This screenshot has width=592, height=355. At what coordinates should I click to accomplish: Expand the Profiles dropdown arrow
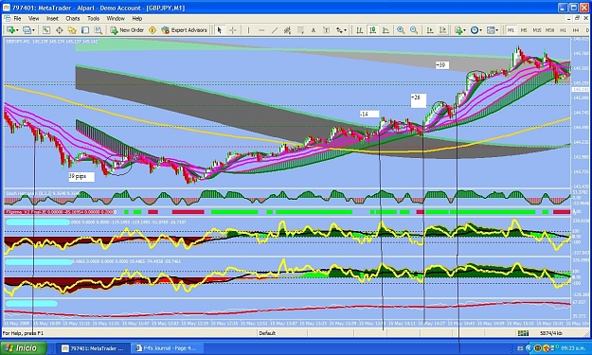click(x=33, y=30)
